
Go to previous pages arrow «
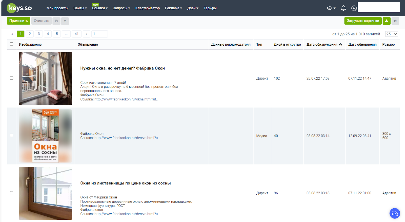pyautogui.click(x=12, y=34)
